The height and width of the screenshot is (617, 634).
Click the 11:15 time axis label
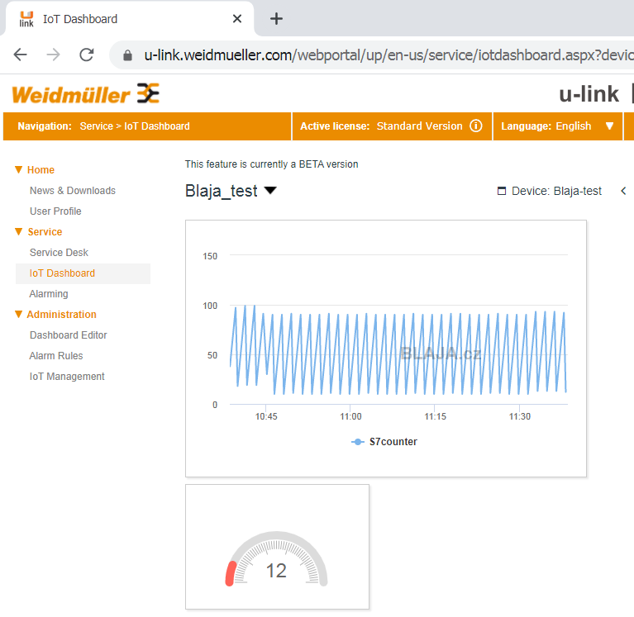435,416
